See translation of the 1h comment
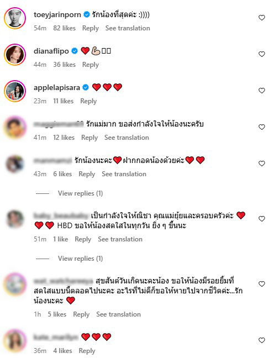This screenshot has height=358, width=269. (118, 314)
